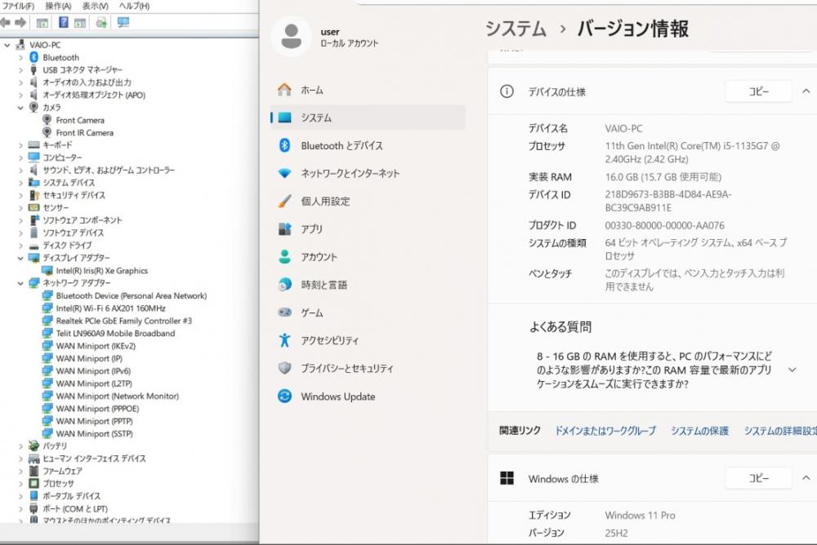Click the センサー category icon
Image resolution: width=817 pixels, height=545 pixels.
[x=33, y=208]
